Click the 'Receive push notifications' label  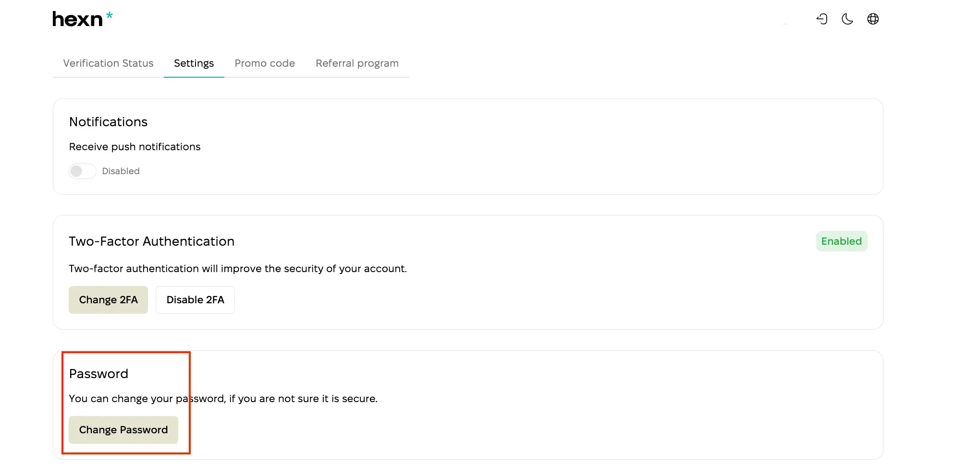(135, 147)
